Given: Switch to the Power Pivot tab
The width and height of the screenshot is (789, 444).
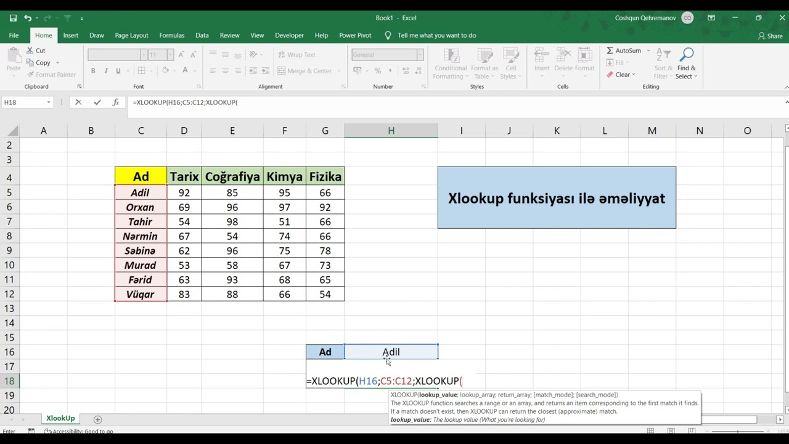Looking at the screenshot, I should tap(355, 35).
